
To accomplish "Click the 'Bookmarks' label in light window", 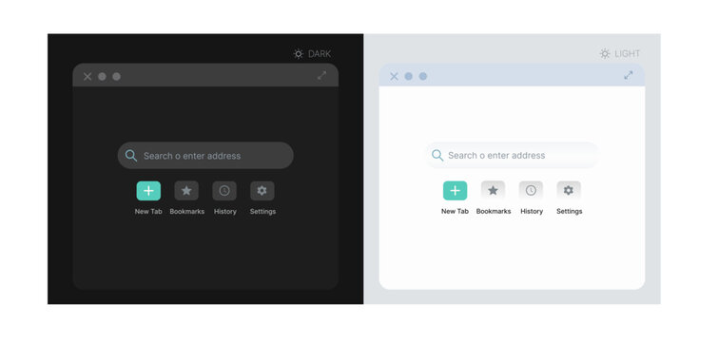I will [x=494, y=211].
